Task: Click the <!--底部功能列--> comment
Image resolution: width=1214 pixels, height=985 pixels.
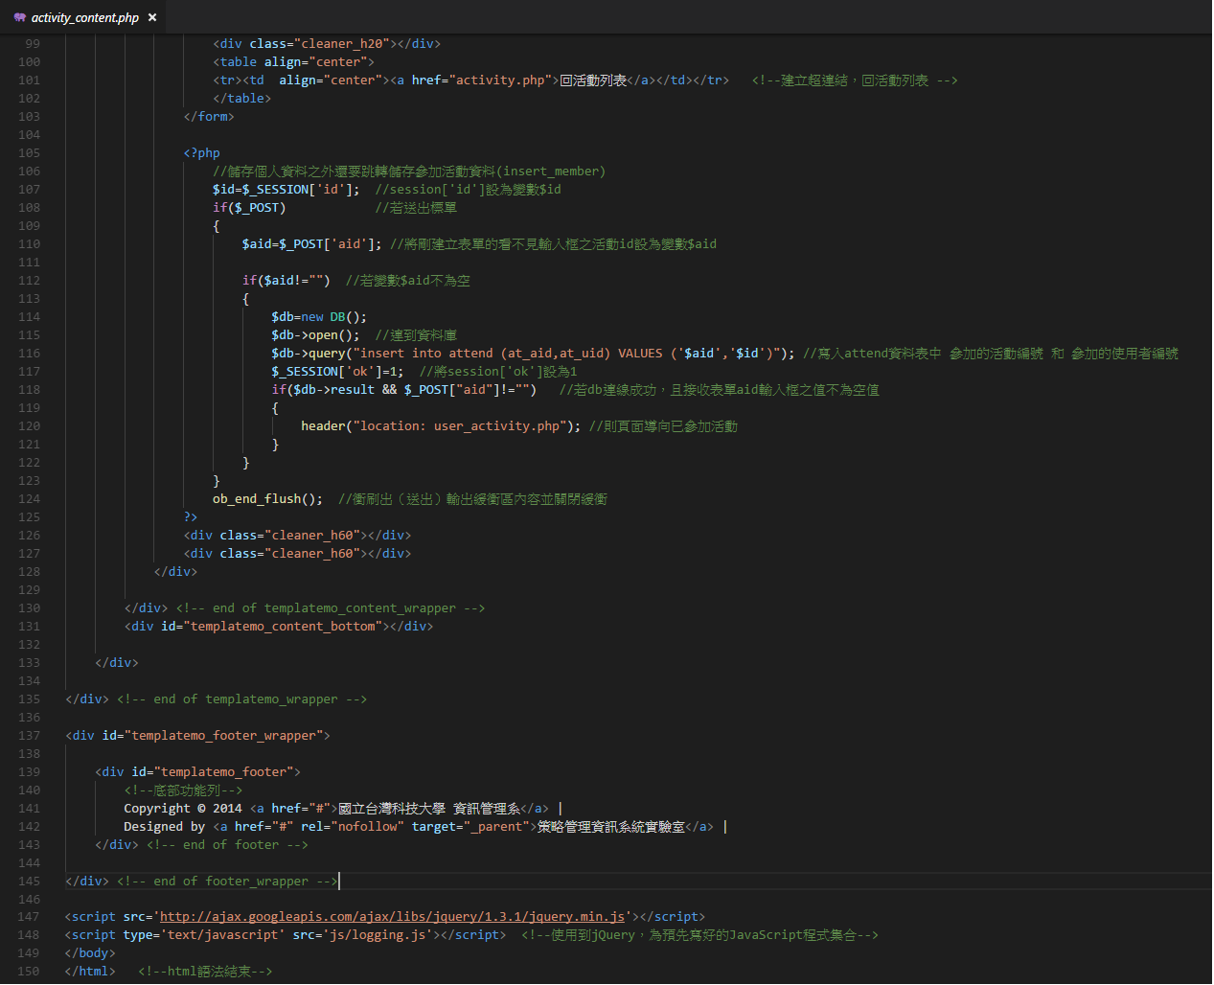Action: [x=183, y=790]
